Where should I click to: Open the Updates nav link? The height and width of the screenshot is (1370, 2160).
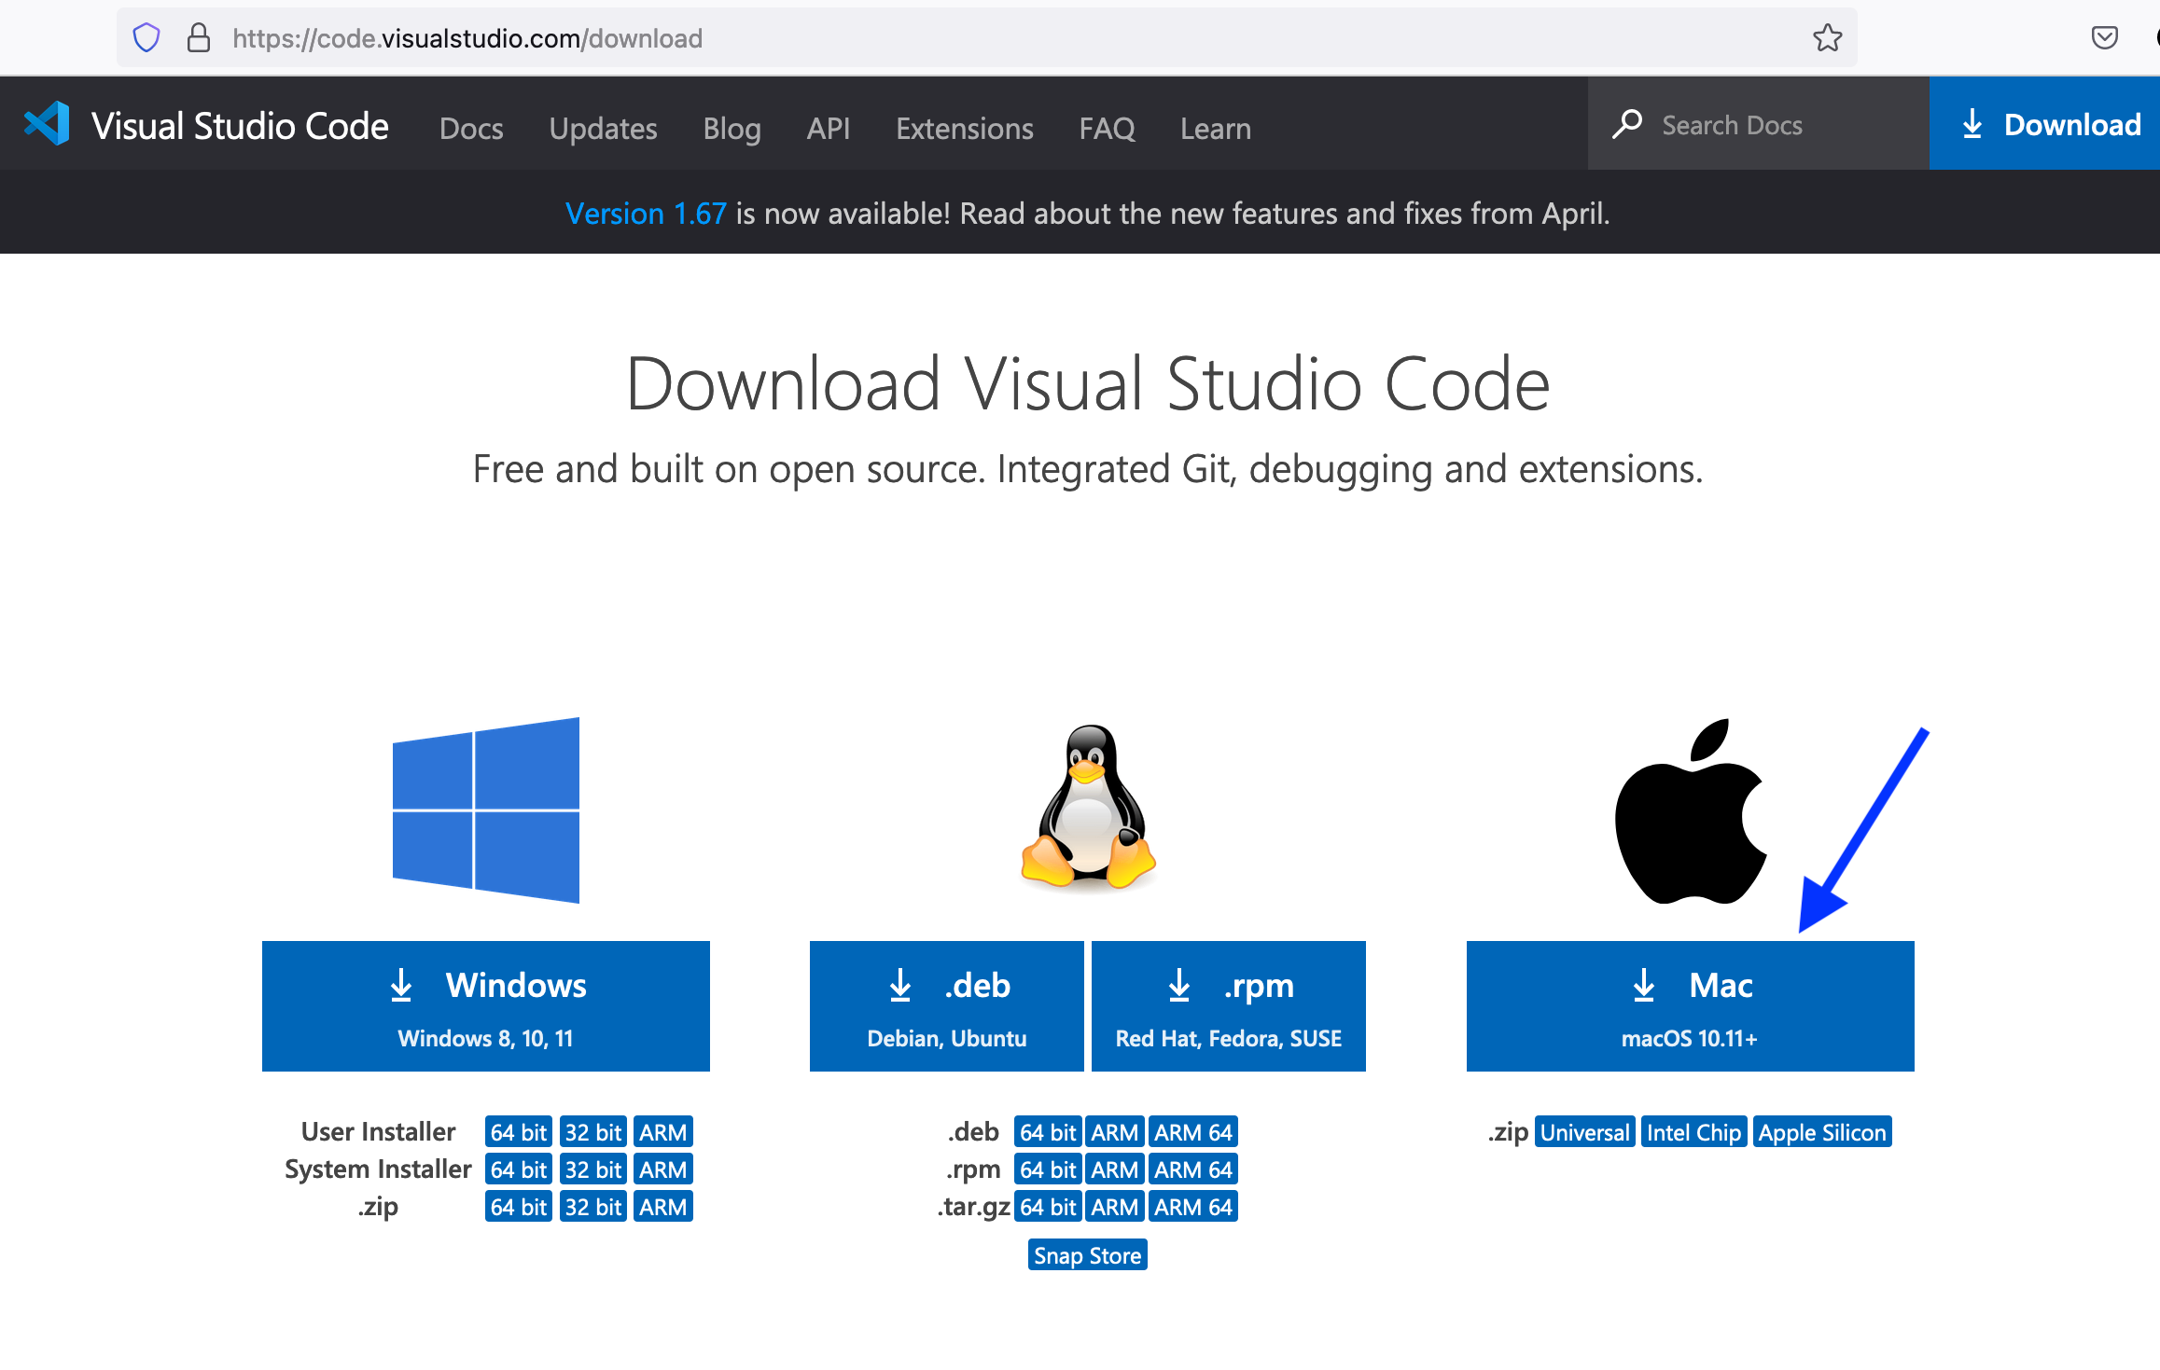click(x=603, y=128)
